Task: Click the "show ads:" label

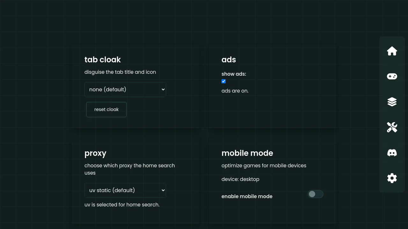Action: (234, 74)
